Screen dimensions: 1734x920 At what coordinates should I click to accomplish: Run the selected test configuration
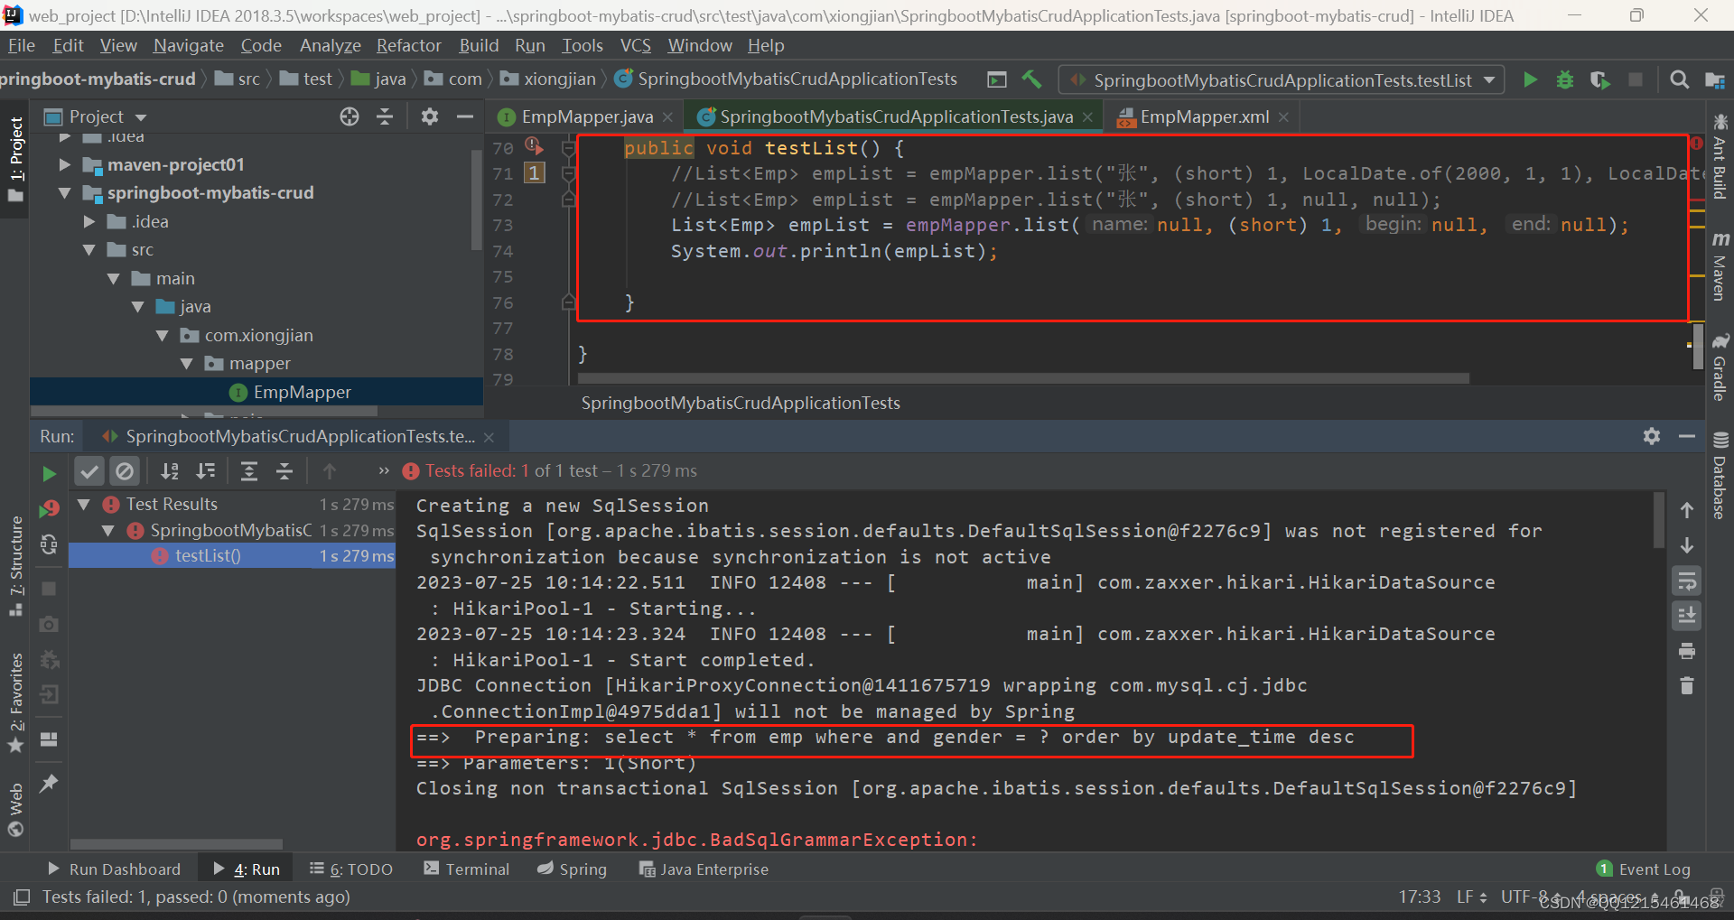tap(1530, 80)
